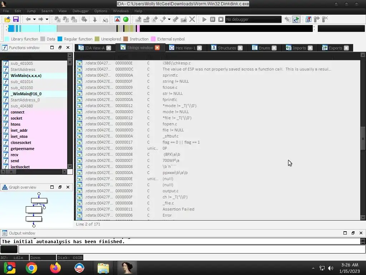Expand the string style dropdown arrow
Screen dimensions: 366x275
(x=169, y=19)
